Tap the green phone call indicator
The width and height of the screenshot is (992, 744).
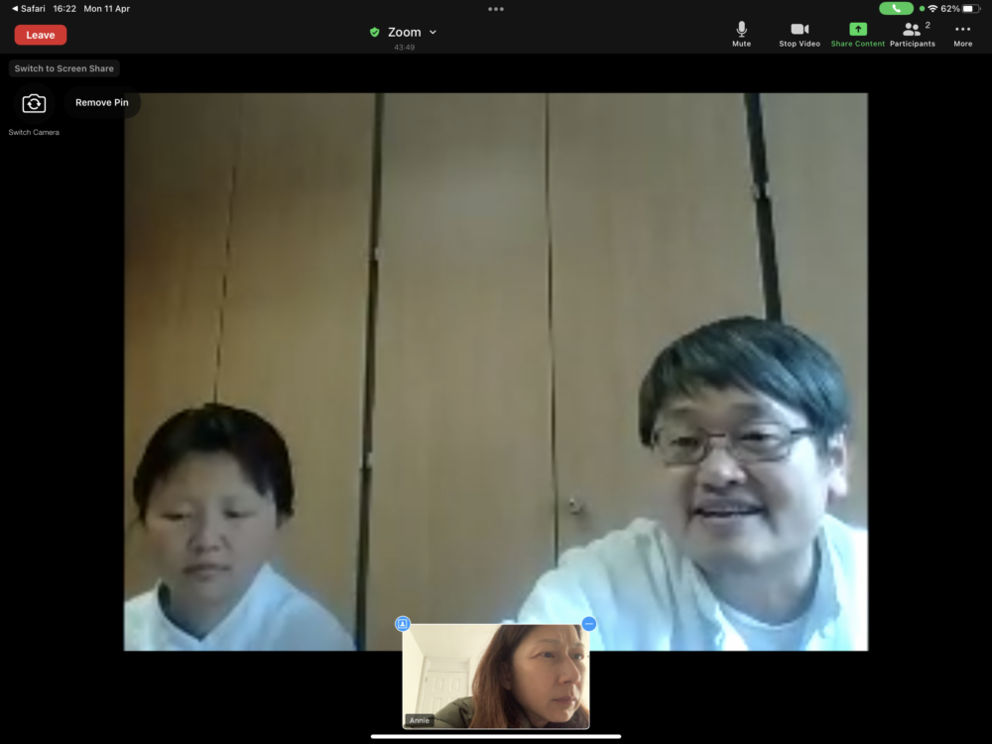896,9
